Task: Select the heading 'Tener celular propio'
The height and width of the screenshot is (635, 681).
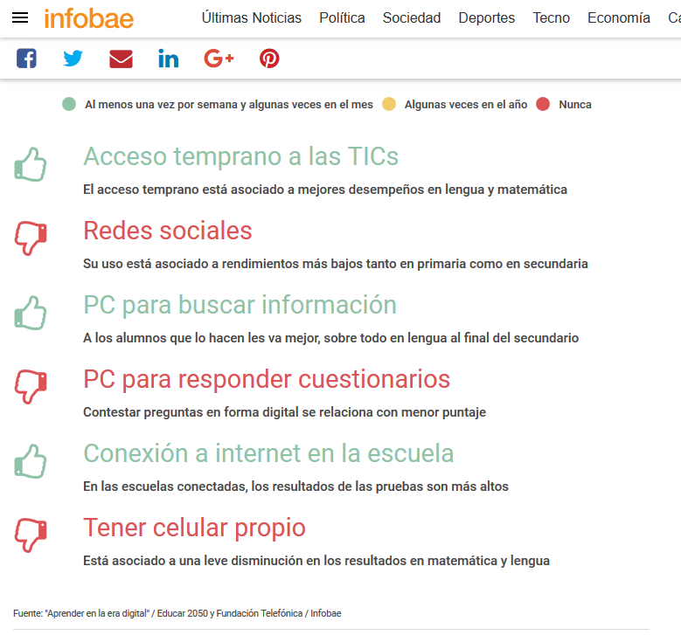Action: pos(195,528)
